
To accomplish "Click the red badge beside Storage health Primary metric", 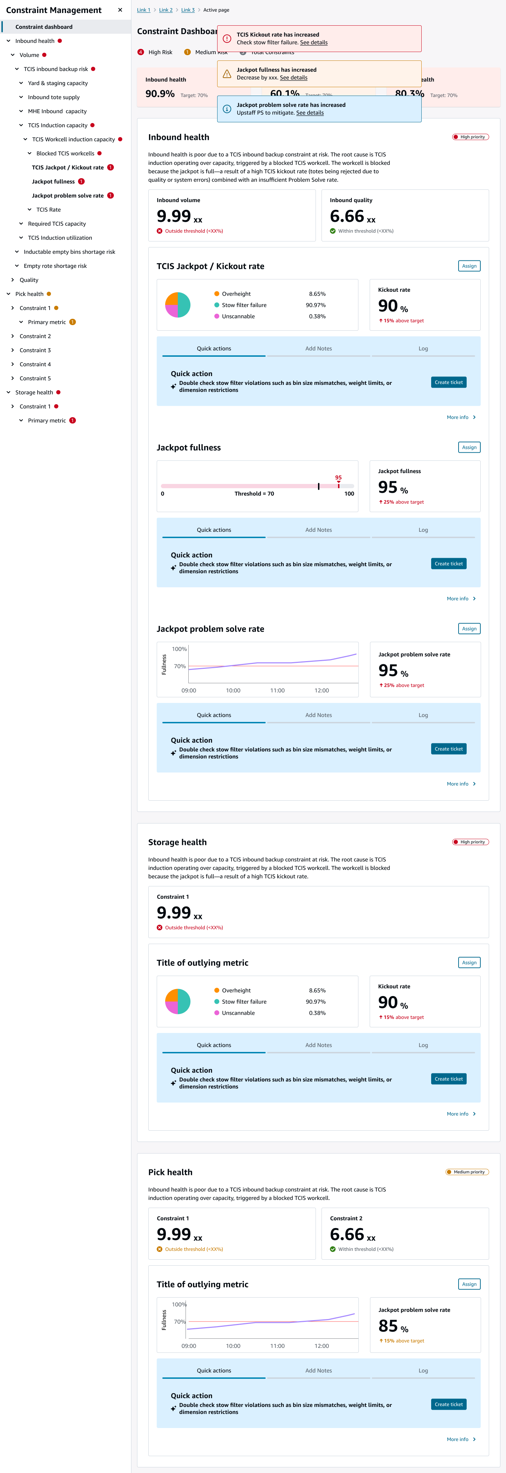I will (73, 420).
